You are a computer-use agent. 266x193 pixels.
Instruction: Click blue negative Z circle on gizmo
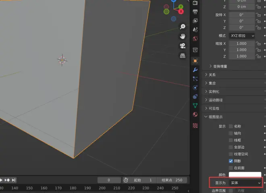174,19
